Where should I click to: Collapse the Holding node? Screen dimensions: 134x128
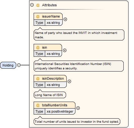click(19, 65)
